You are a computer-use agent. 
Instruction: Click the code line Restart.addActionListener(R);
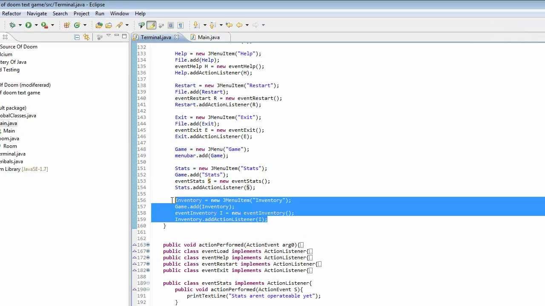click(x=218, y=105)
